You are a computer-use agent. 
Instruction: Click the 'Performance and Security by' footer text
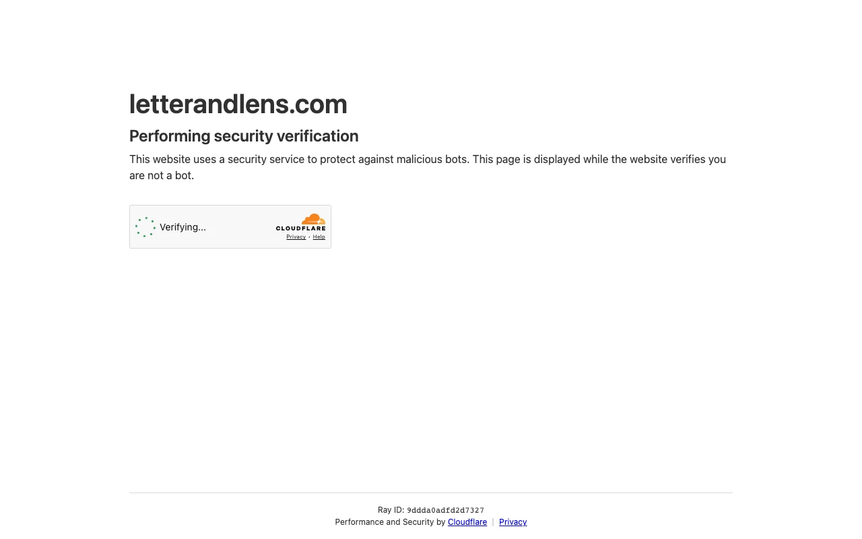(391, 522)
